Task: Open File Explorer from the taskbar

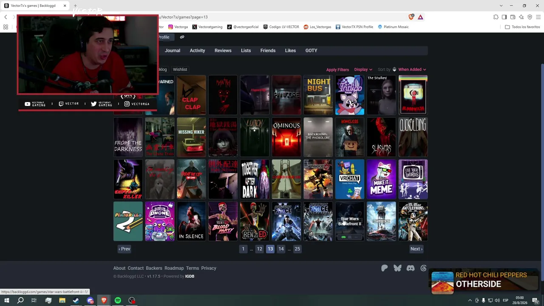Action: click(x=62, y=300)
